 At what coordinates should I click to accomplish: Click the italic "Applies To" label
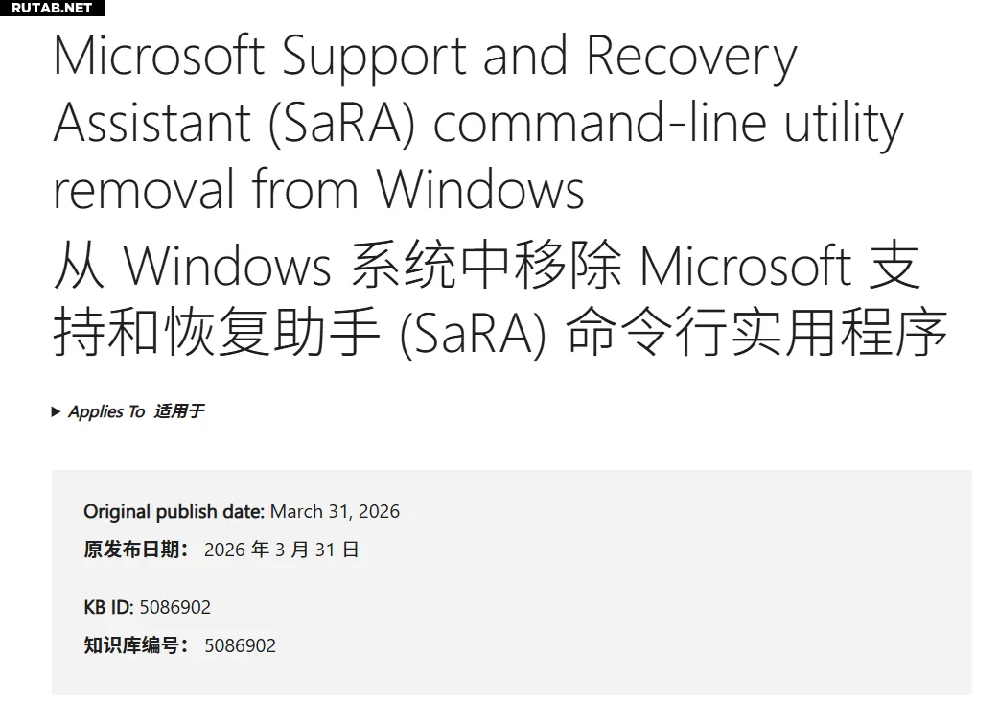(106, 411)
